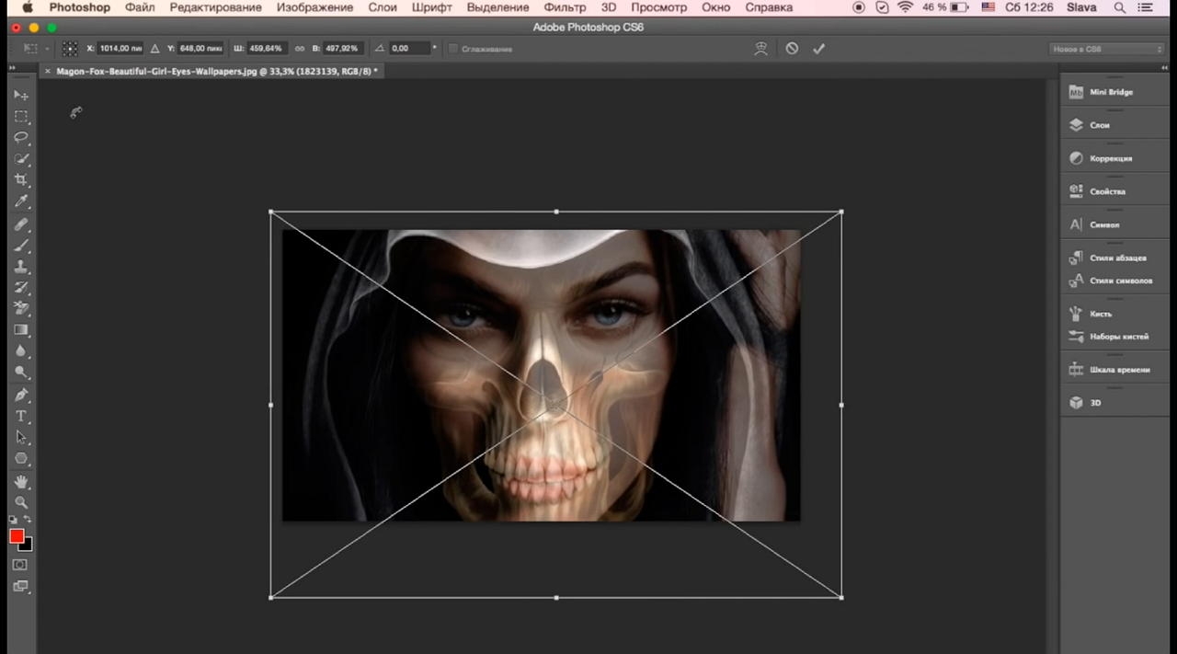Viewport: 1177px width, 654px height.
Task: Open the Файл menu
Action: 140,7
